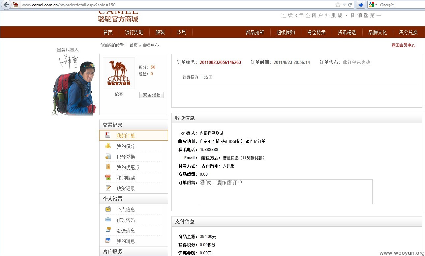
Task: Open 我的积分 sidebar link
Action: coord(126,146)
